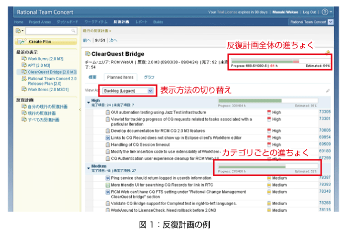Open the help question mark icon

[x=325, y=12]
